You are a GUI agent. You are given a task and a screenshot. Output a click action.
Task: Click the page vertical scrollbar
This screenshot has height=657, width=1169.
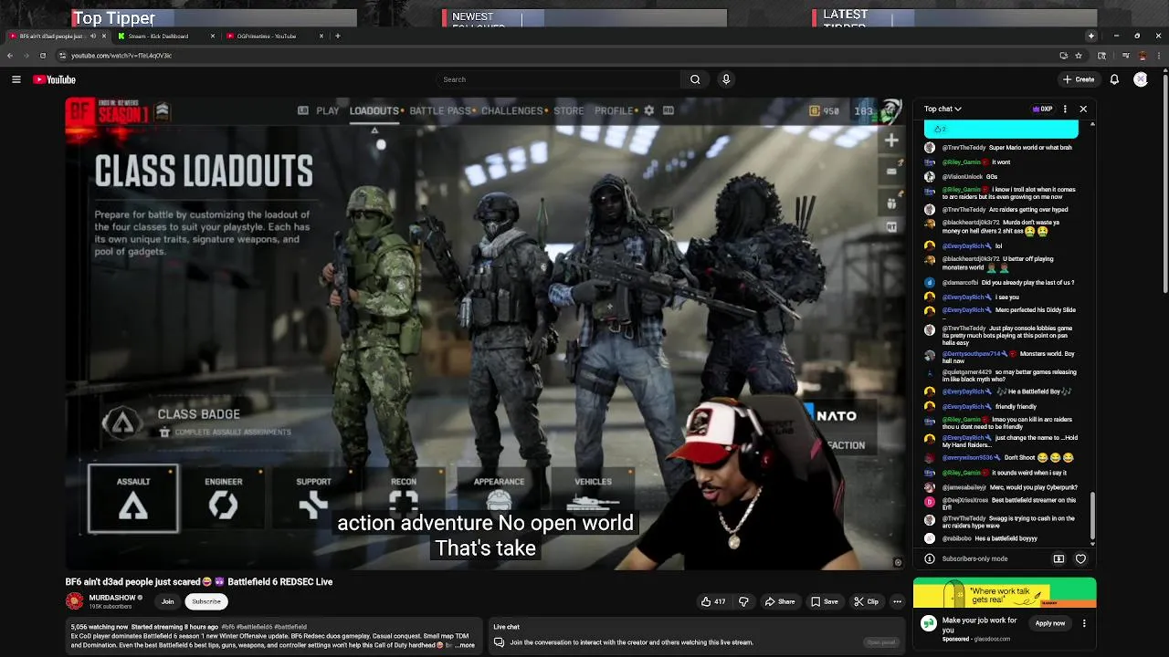coord(1164,182)
